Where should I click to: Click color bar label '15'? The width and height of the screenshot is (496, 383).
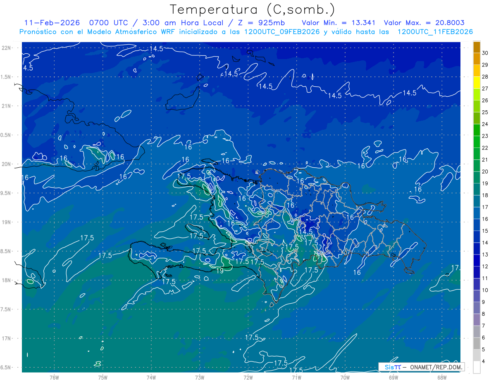(485, 231)
